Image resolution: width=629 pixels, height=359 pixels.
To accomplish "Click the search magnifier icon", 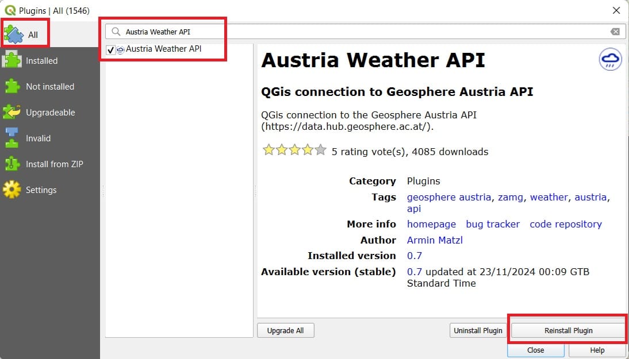I will [x=116, y=32].
